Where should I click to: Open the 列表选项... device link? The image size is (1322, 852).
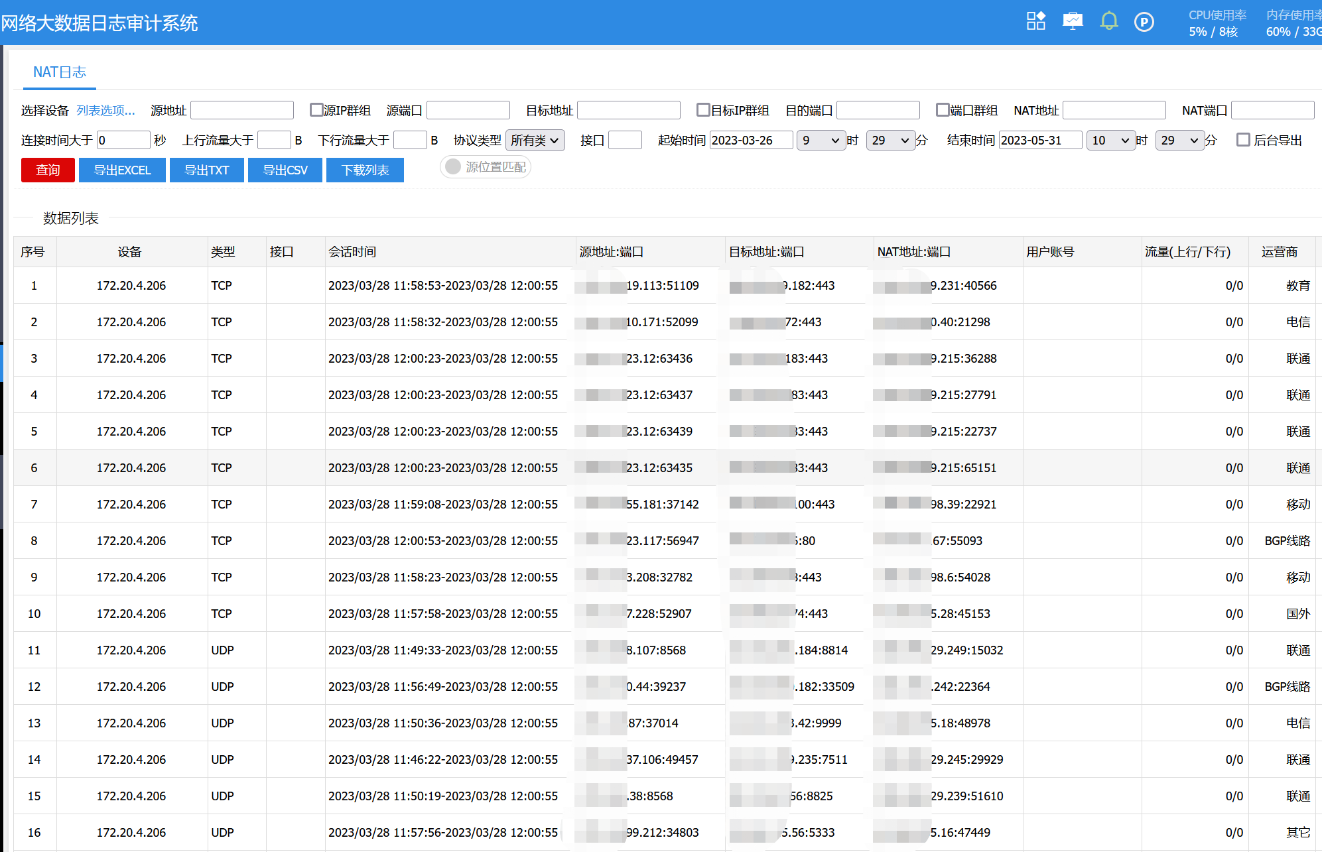click(x=105, y=110)
